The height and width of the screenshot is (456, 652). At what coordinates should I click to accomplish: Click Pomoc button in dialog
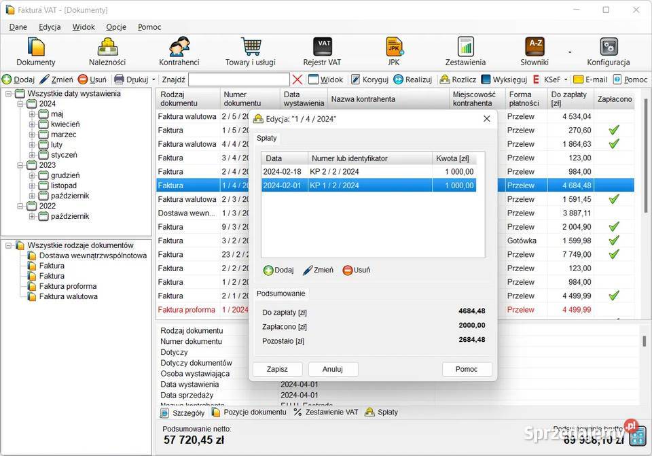pos(467,369)
